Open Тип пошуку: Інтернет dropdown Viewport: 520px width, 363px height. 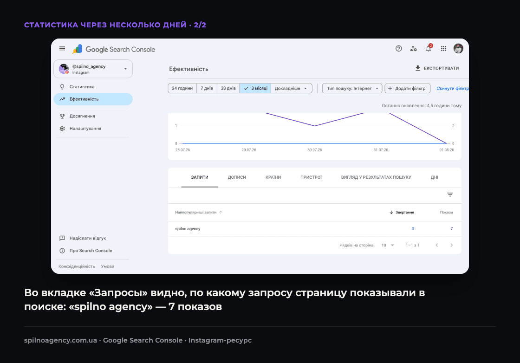coord(352,88)
